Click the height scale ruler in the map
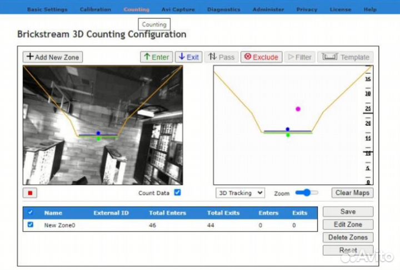The width and height of the screenshot is (400, 270). click(x=368, y=125)
